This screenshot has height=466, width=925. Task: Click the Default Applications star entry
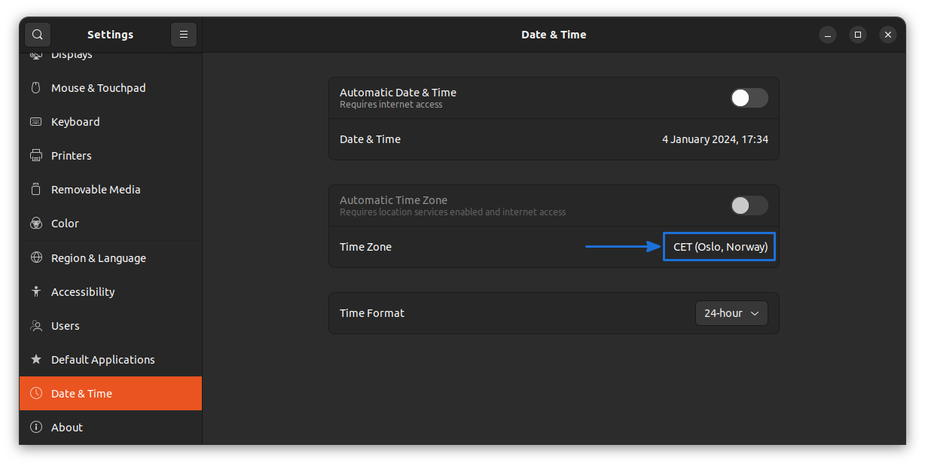[x=35, y=359]
